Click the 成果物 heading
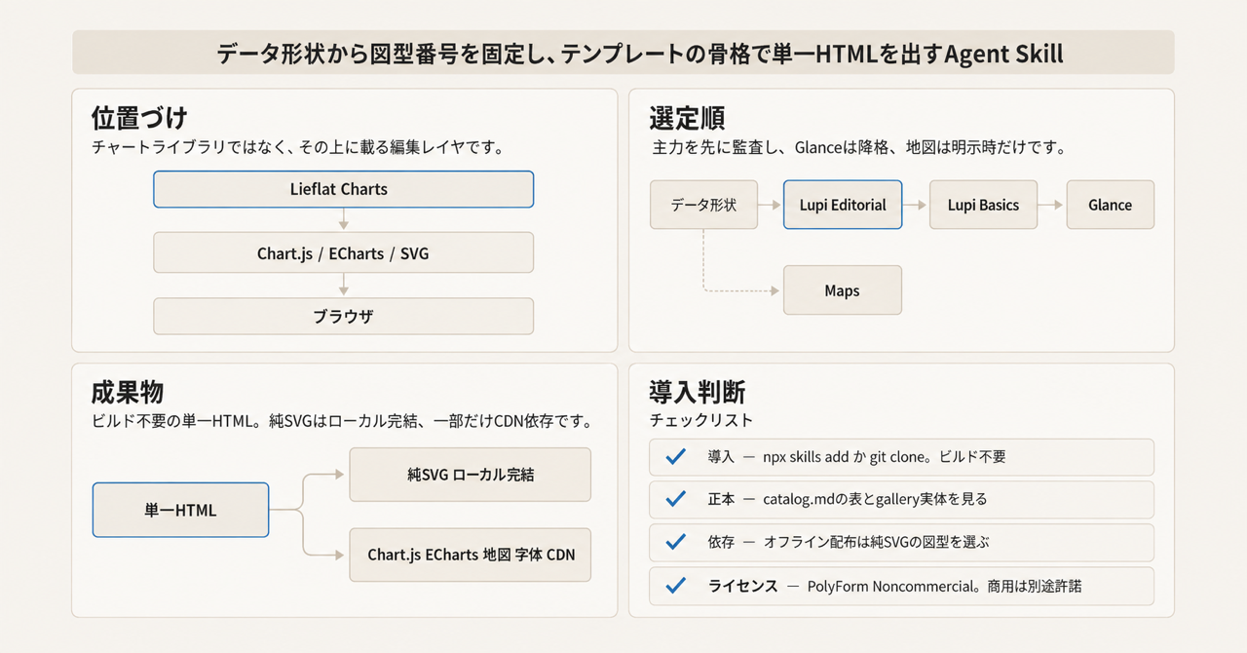The height and width of the screenshot is (653, 1247). pos(128,393)
